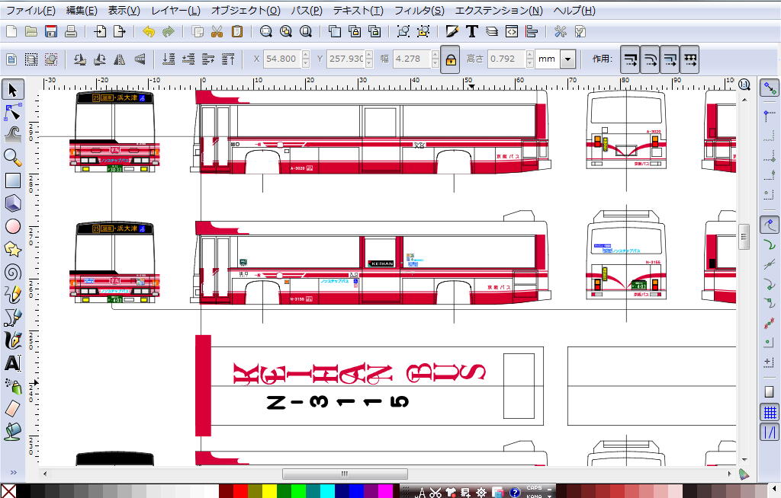Click the New document icon

11,32
